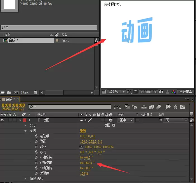The width and height of the screenshot is (196, 183).
Task: Toggle stopwatch for 透明度 property
Action: (36, 173)
